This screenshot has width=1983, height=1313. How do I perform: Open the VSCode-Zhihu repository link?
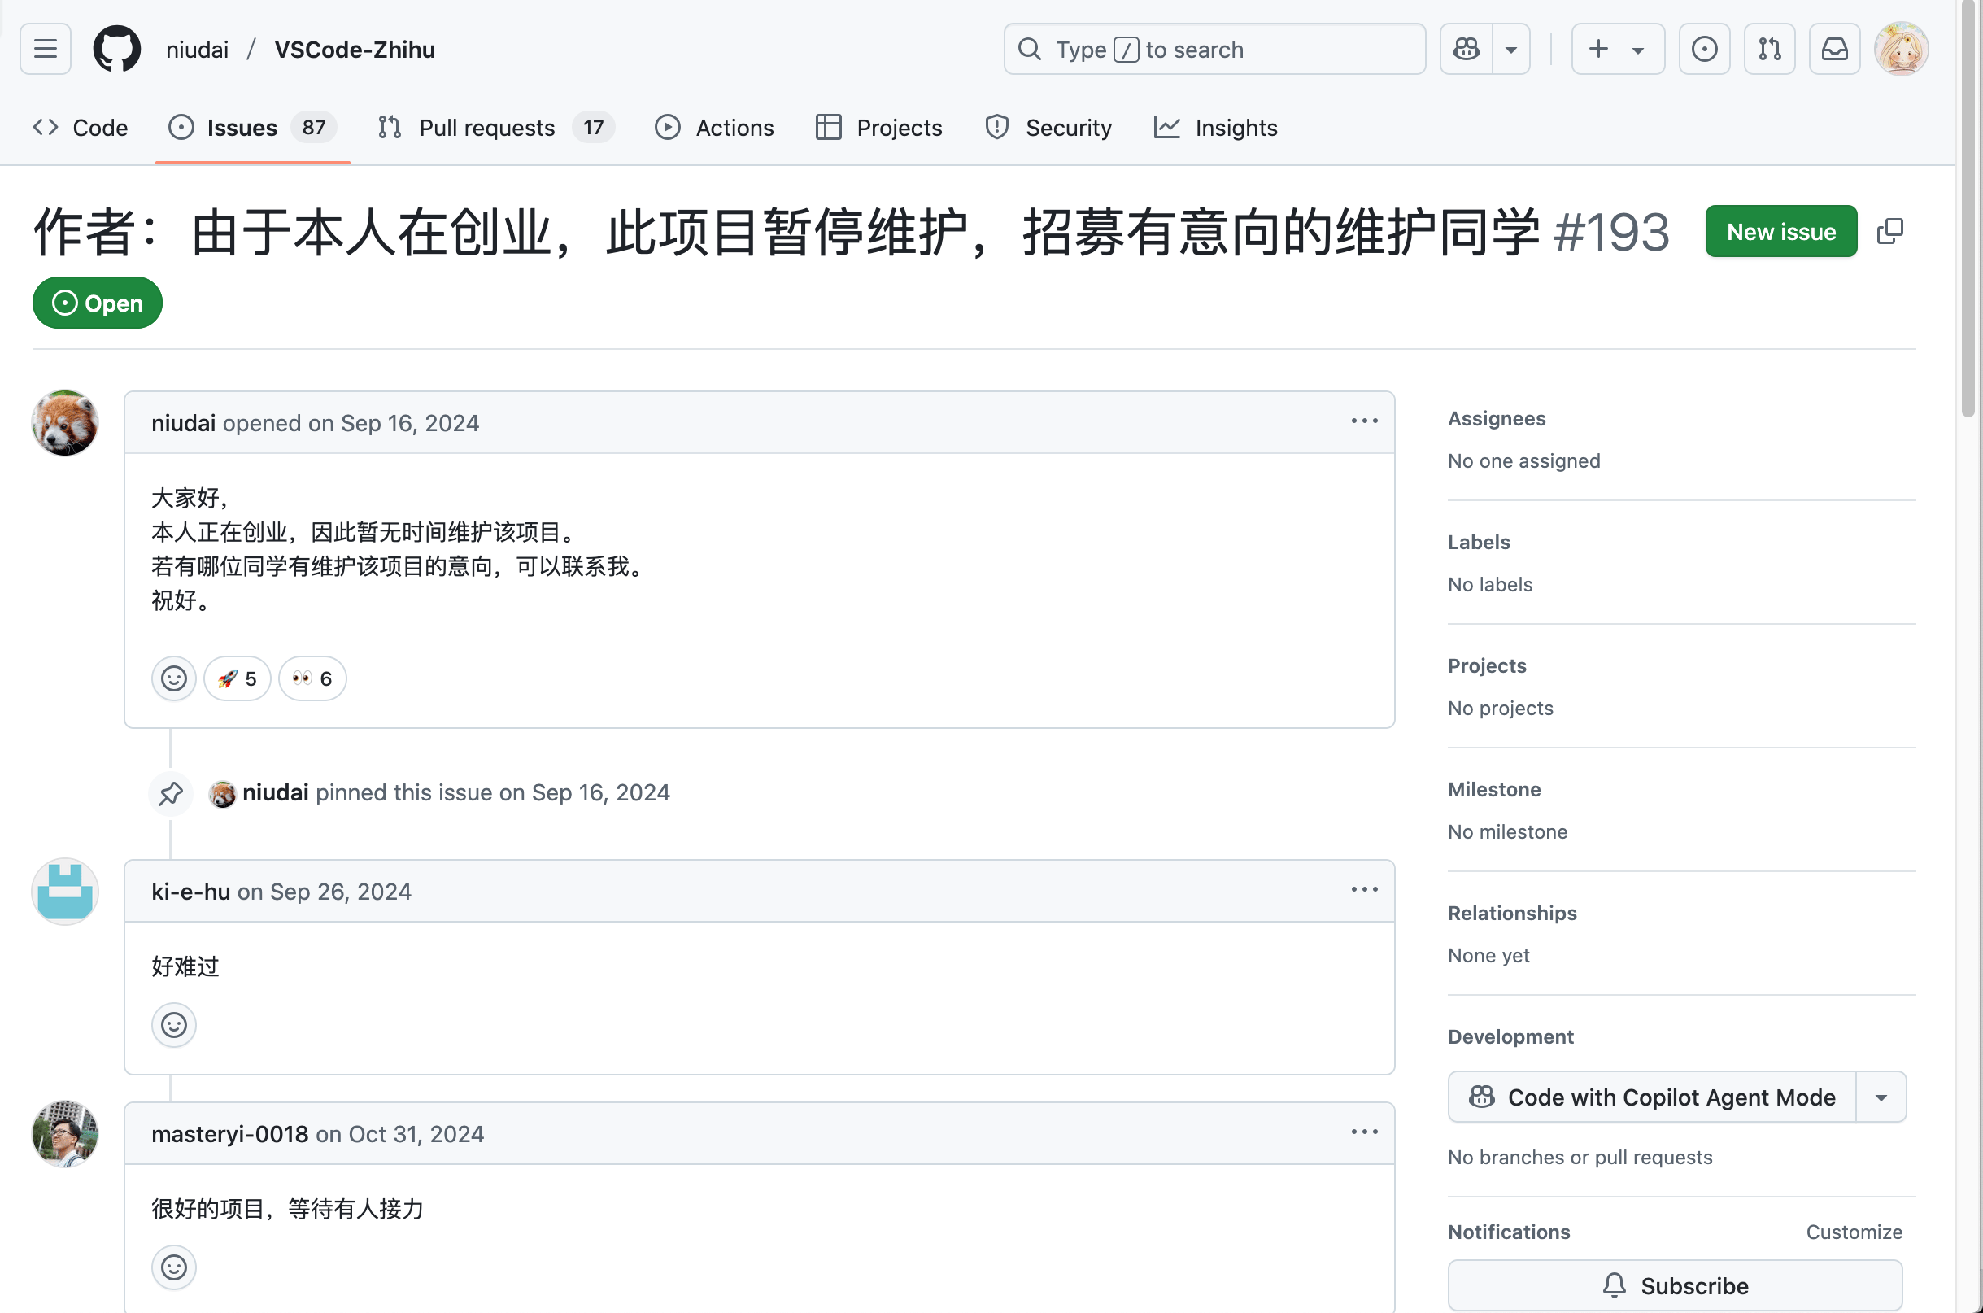click(354, 49)
